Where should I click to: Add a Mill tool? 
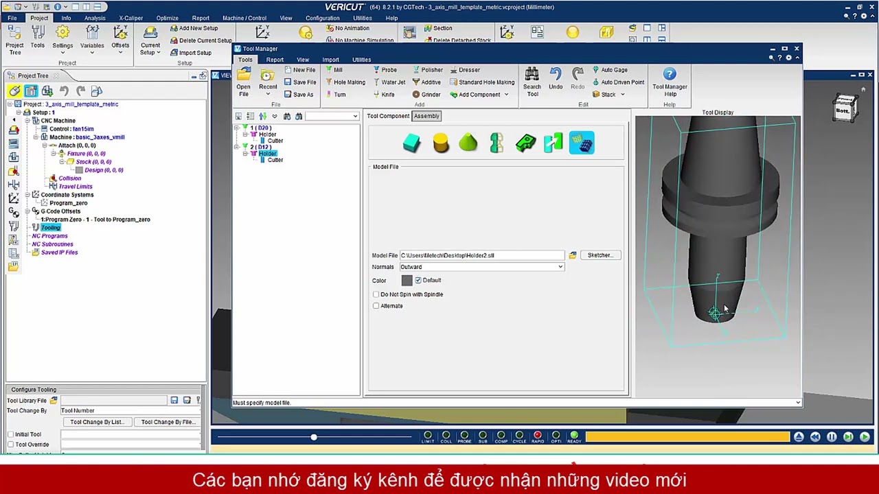(334, 70)
